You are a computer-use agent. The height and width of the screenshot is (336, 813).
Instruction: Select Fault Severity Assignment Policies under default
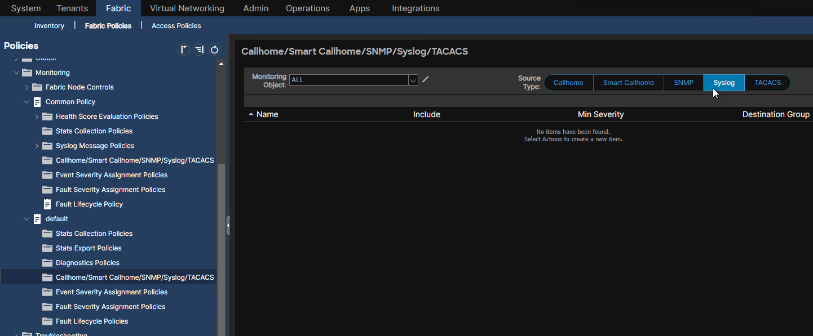[x=111, y=307]
